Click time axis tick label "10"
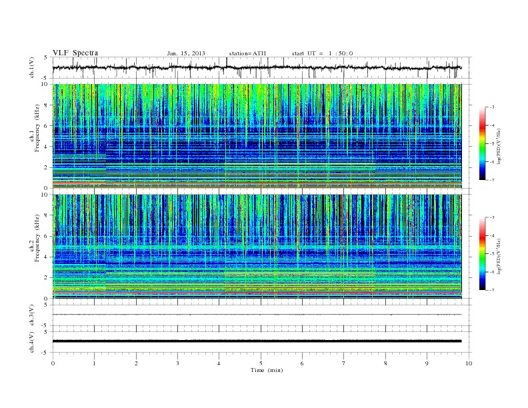Viewport: 528px width, 408px height. click(469, 363)
